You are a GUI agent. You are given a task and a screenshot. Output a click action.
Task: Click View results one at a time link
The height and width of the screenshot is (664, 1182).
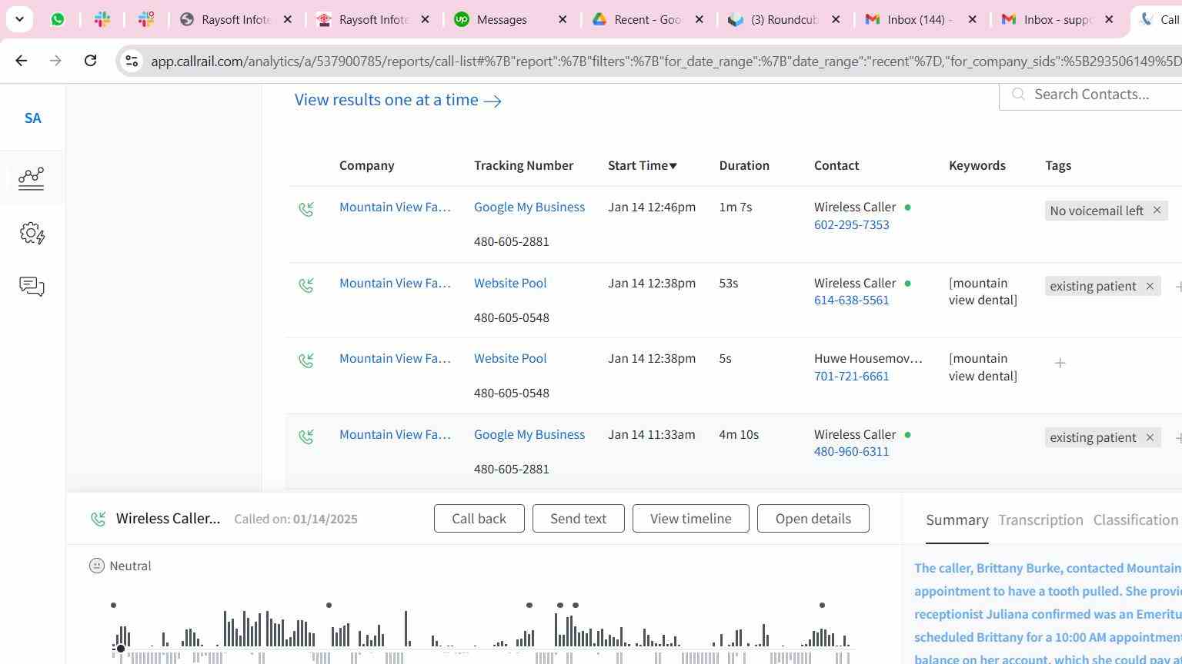[x=398, y=100]
